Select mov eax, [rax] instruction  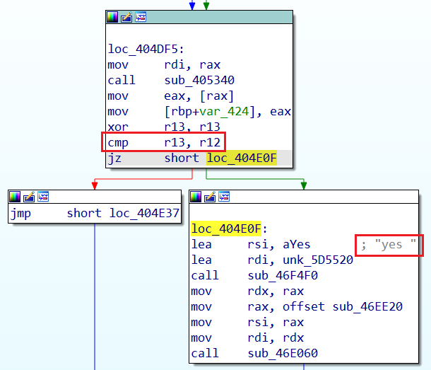coord(171,96)
